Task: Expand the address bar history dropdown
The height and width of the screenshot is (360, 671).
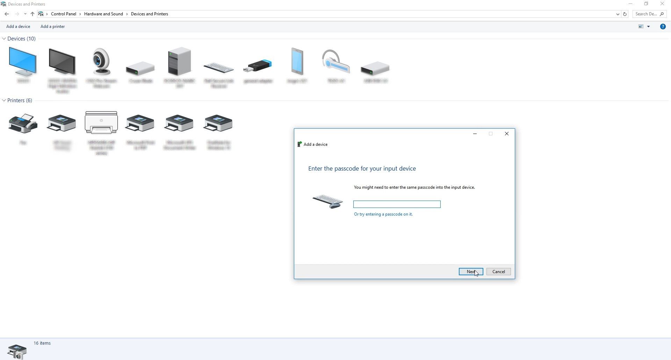Action: tap(618, 14)
